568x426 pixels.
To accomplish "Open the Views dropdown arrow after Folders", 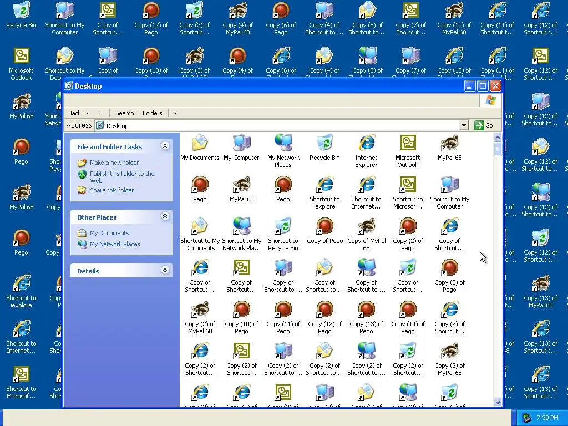I will (175, 113).
